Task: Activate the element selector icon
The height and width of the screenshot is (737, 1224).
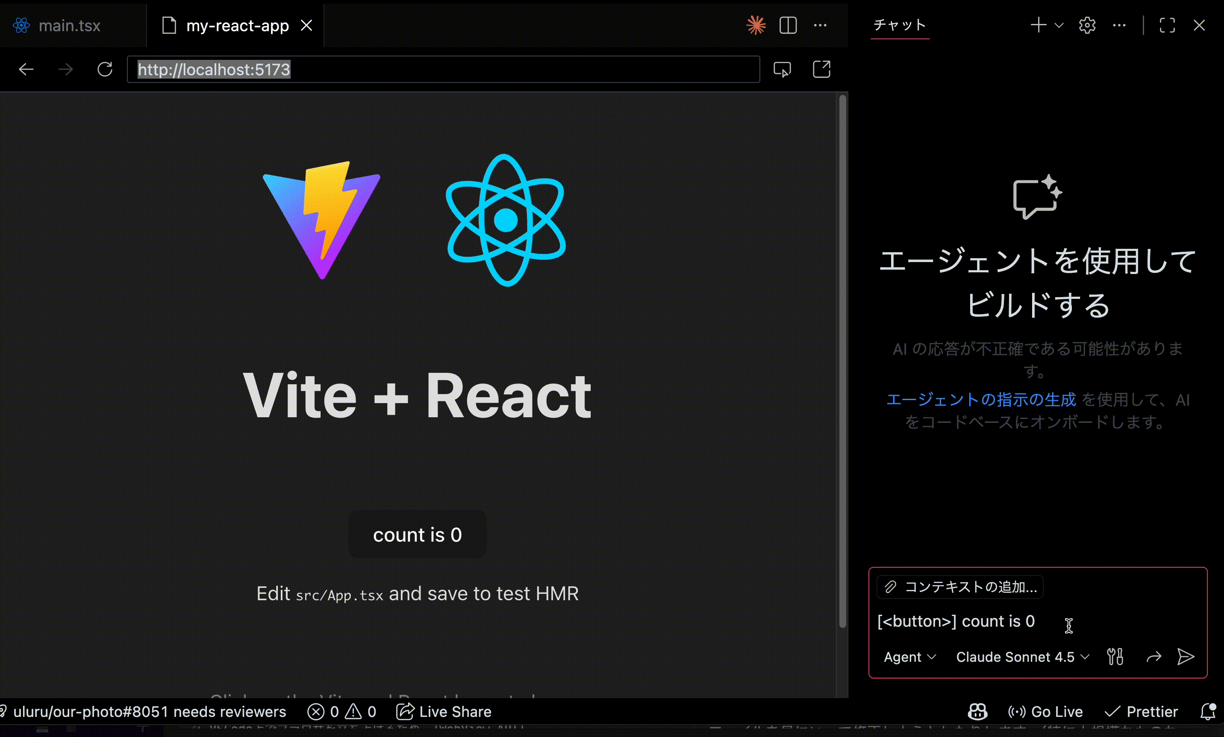Action: coord(782,70)
